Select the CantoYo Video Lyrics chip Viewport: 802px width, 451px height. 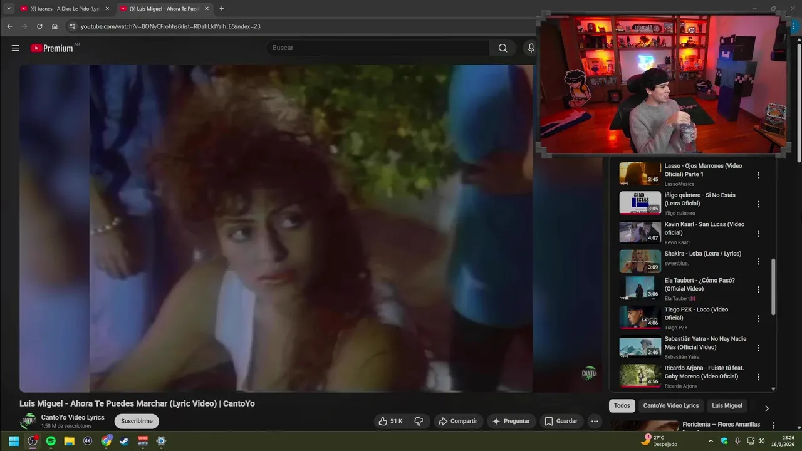tap(670, 406)
